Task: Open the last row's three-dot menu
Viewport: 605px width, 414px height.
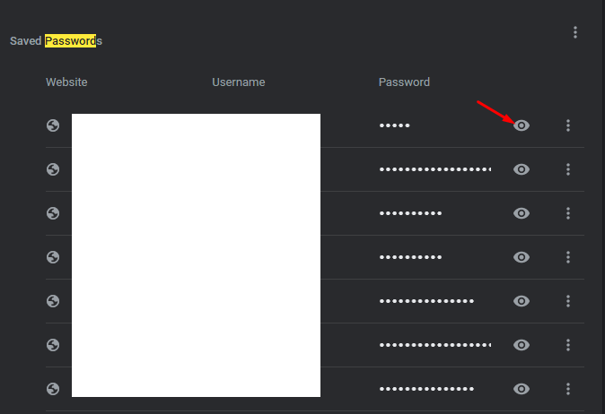Action: (x=568, y=389)
